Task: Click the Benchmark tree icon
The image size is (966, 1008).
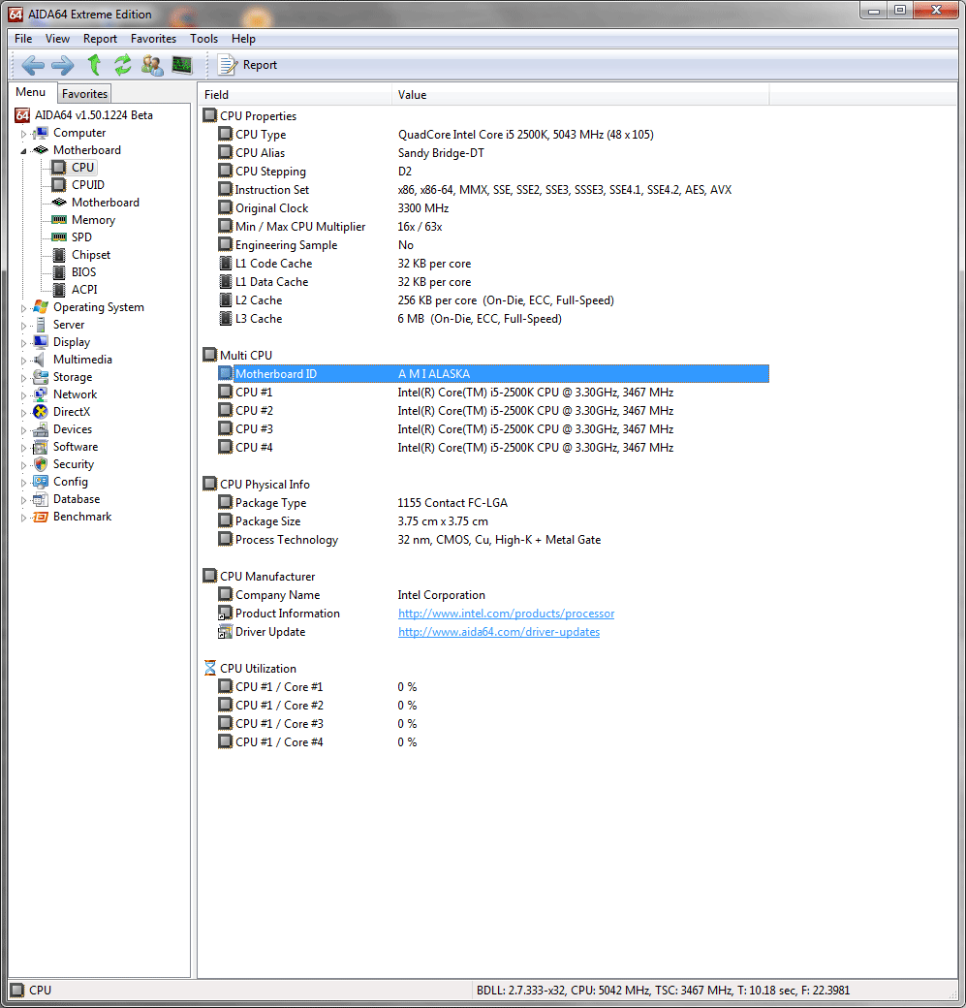Action: pyautogui.click(x=41, y=517)
